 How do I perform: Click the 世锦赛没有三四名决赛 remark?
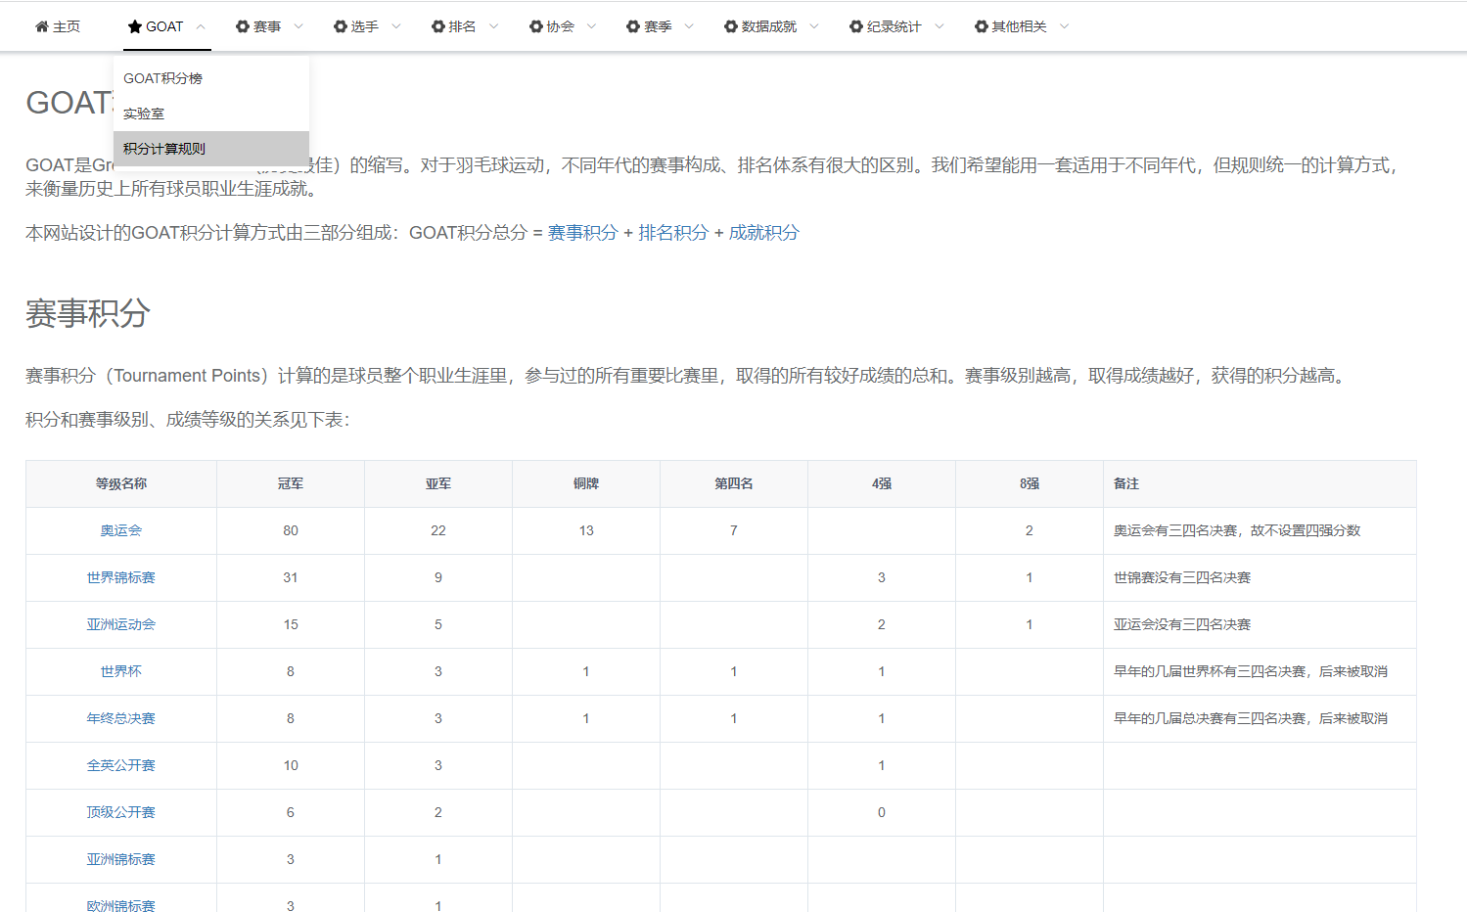click(1182, 577)
